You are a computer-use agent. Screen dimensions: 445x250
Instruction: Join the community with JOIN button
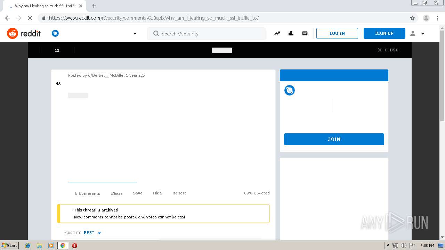pyautogui.click(x=334, y=139)
